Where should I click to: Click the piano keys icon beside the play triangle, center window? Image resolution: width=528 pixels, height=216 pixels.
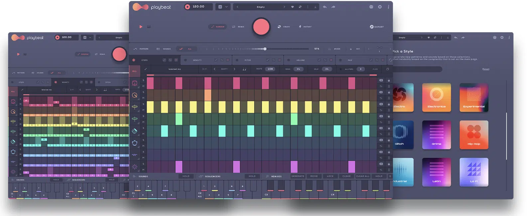point(149,27)
